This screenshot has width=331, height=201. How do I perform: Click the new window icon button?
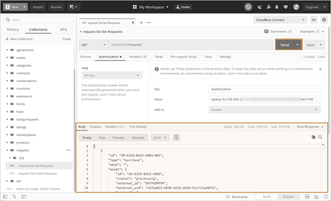point(74,7)
